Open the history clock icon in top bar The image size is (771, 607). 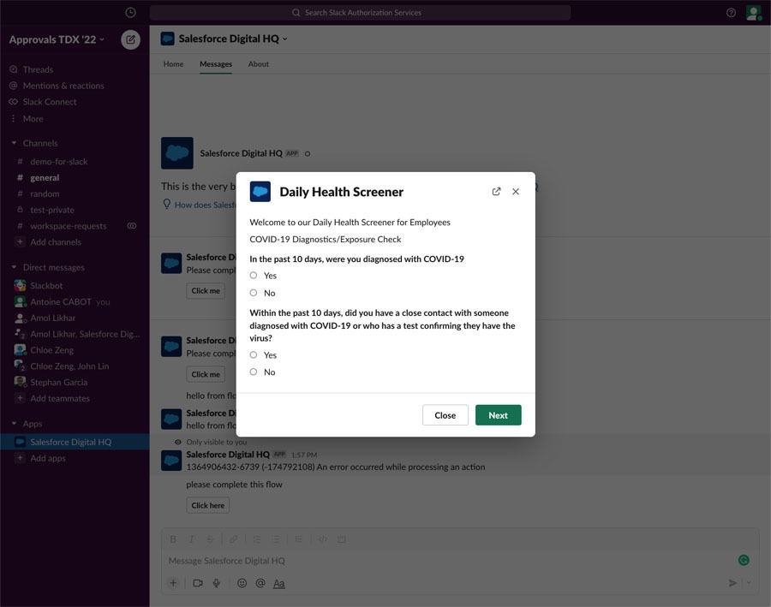pos(130,12)
